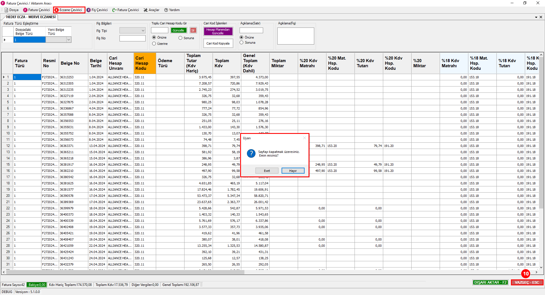Click Versiyon : 5.1.0.0 status text

[28, 292]
